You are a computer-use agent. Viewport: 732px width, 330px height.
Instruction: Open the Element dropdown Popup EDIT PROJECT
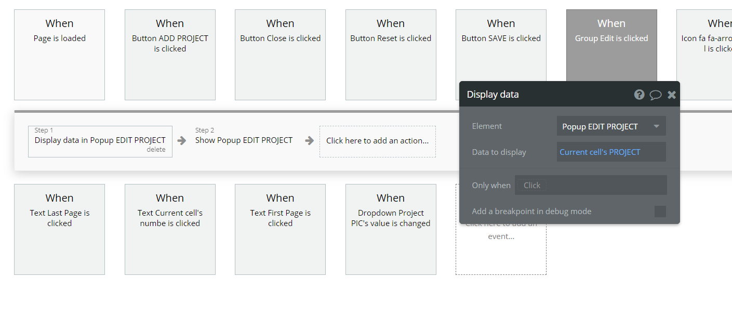point(611,126)
